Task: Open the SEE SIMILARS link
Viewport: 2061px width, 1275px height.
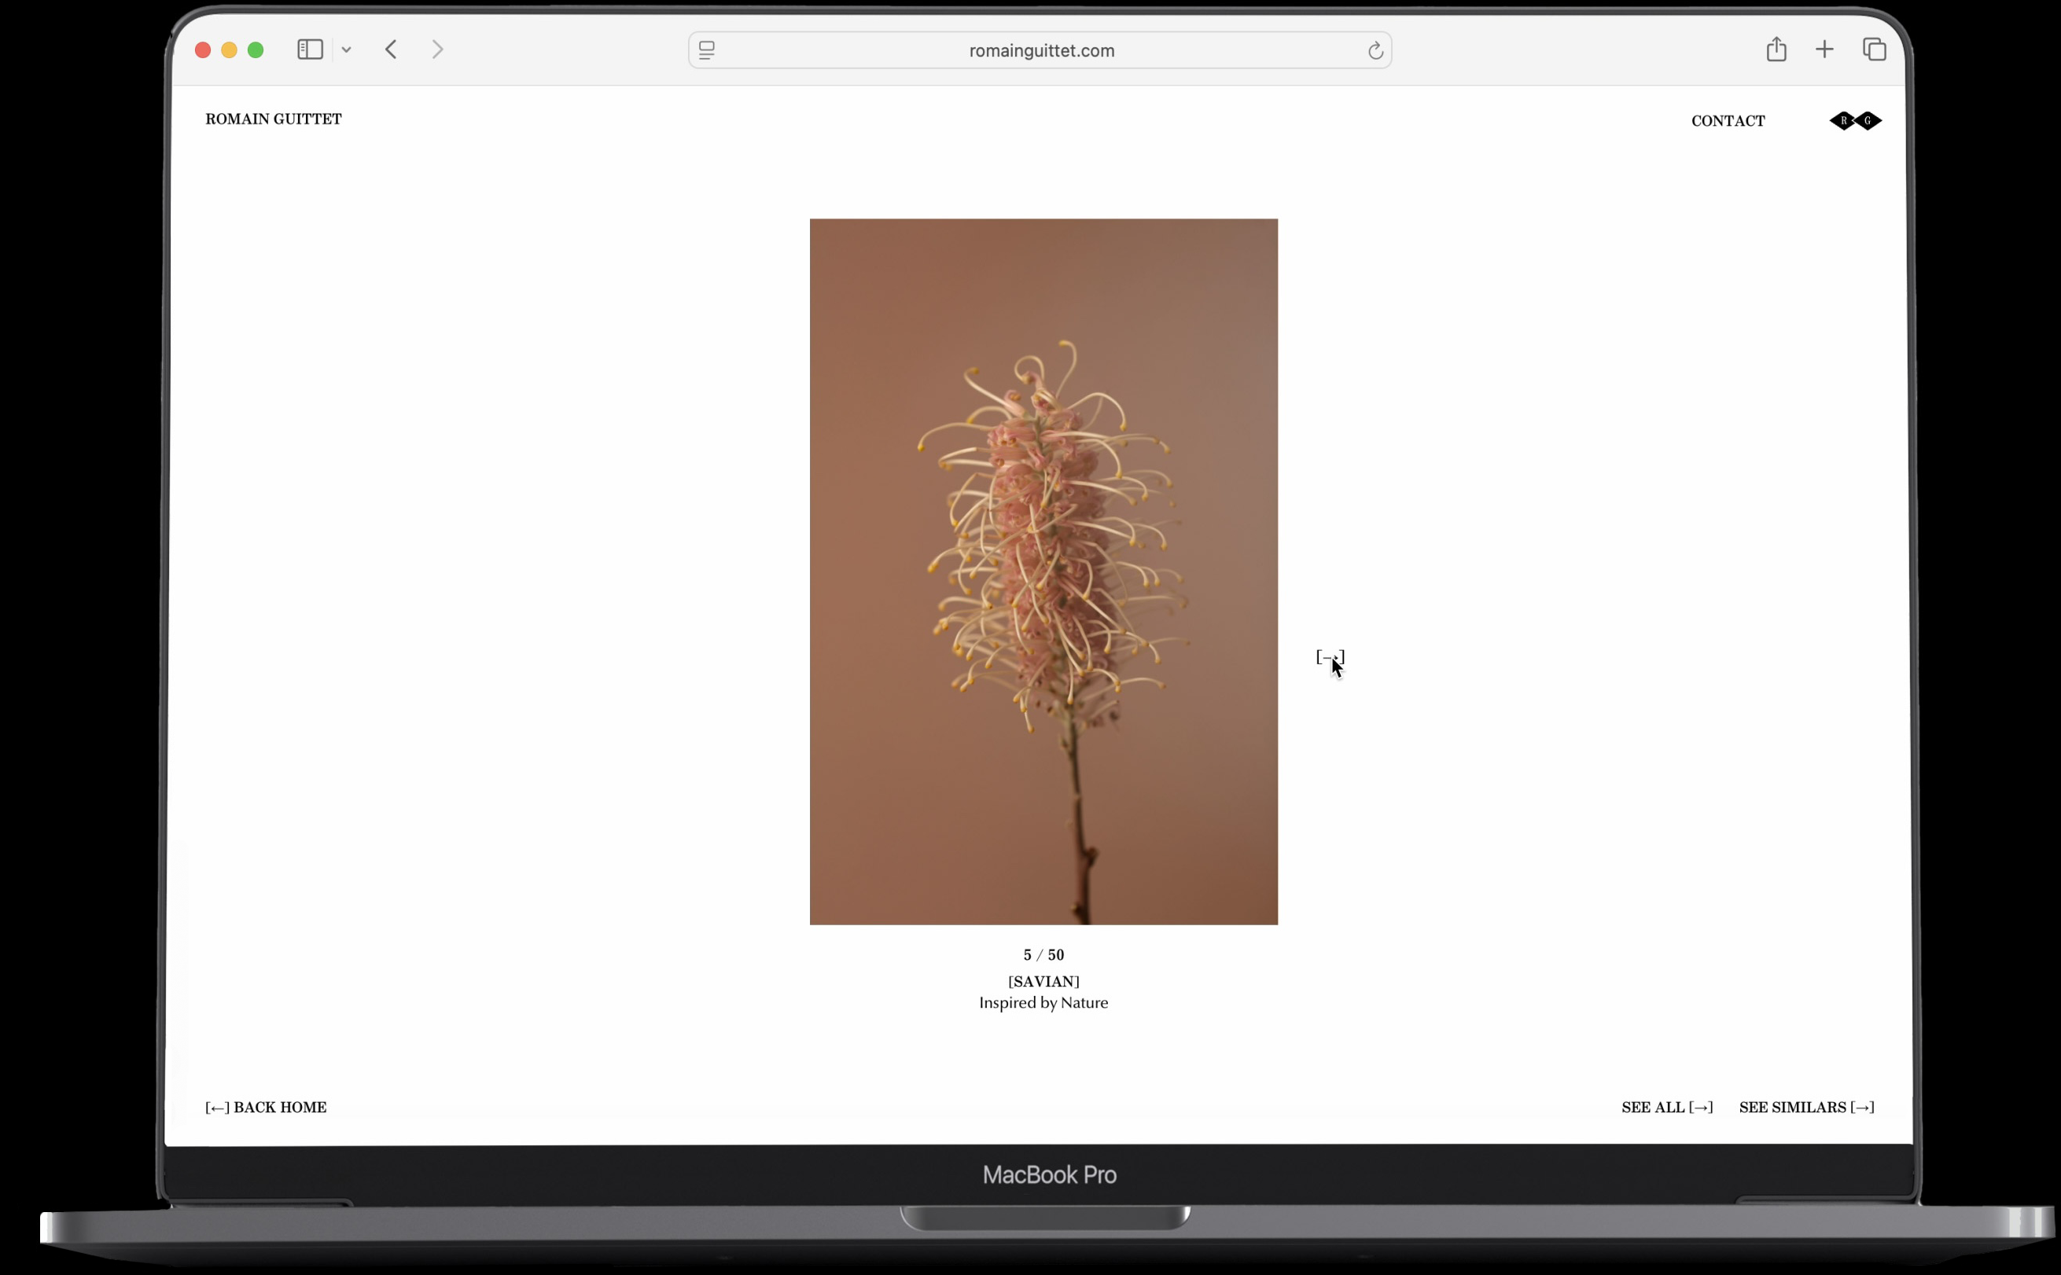Action: pyautogui.click(x=1806, y=1108)
